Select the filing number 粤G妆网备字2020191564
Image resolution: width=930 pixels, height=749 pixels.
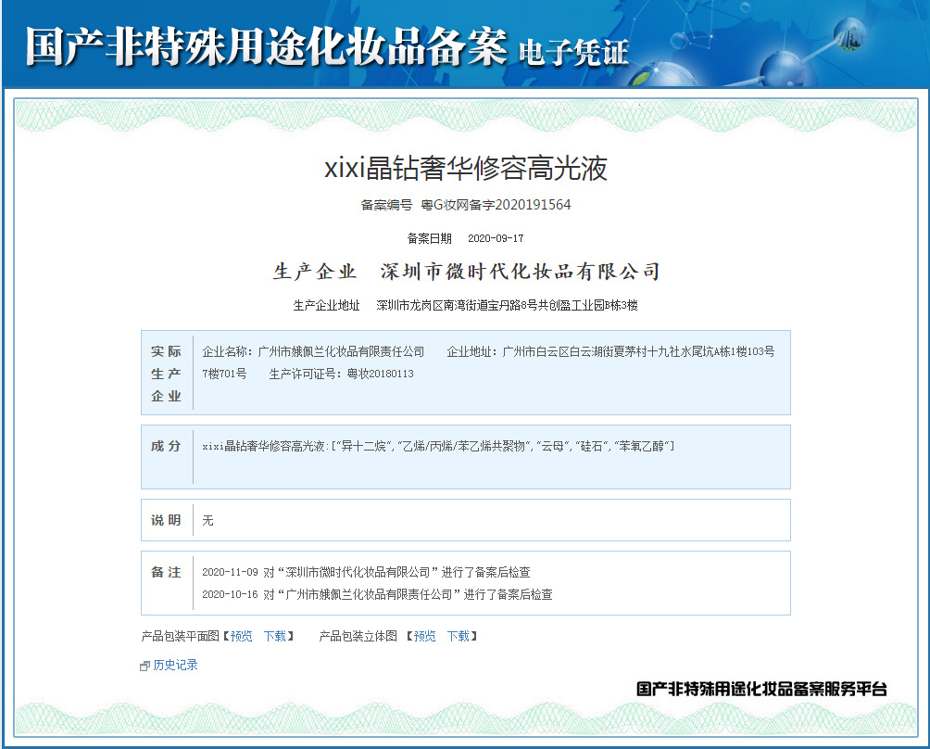496,205
